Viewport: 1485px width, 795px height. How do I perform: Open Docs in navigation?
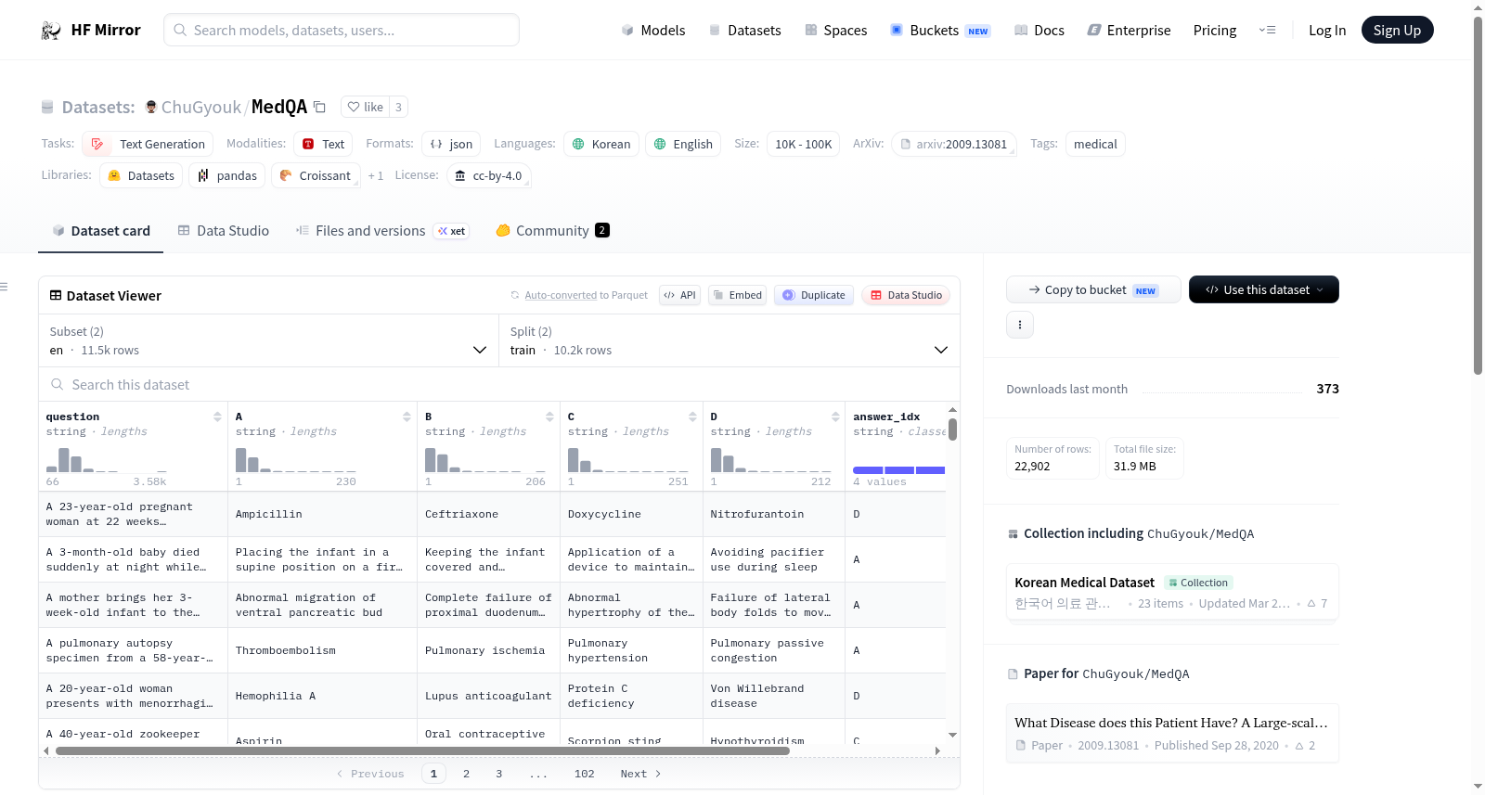[1039, 31]
